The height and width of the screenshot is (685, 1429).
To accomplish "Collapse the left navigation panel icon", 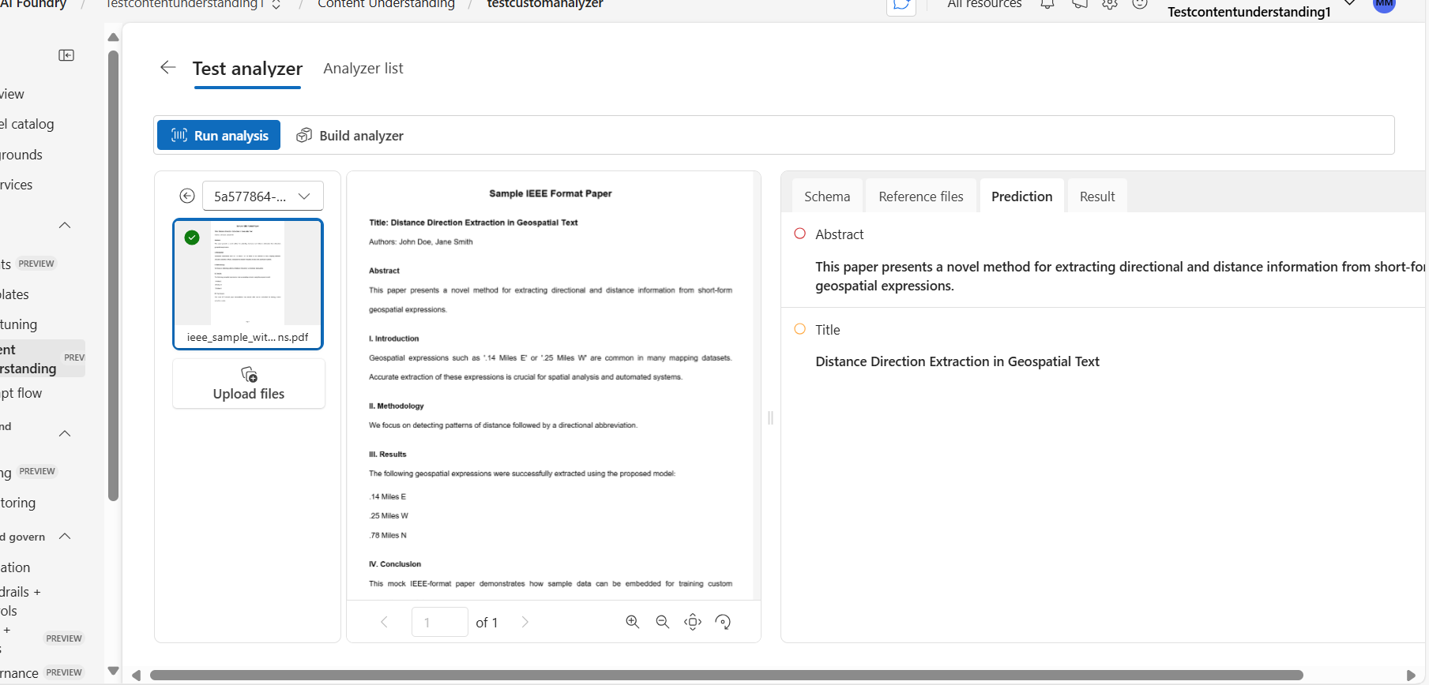I will pos(66,55).
